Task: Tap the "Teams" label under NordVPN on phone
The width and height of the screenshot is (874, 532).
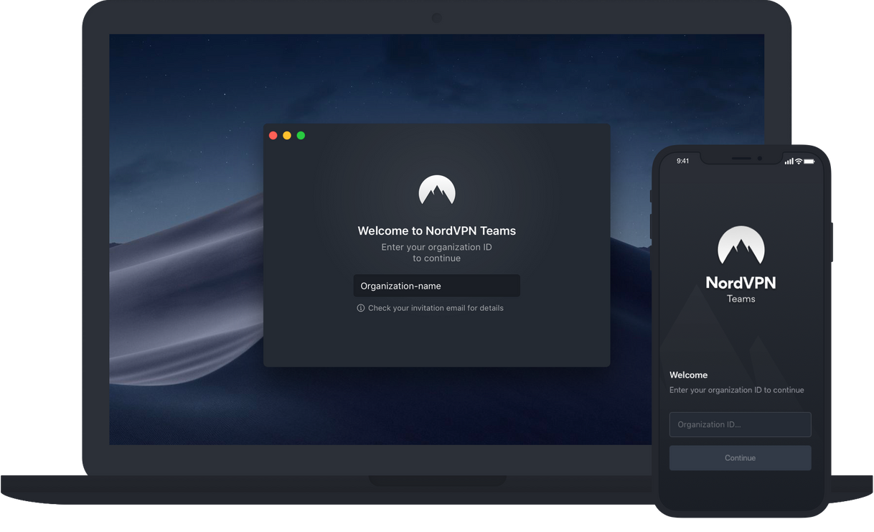Action: pos(741,299)
